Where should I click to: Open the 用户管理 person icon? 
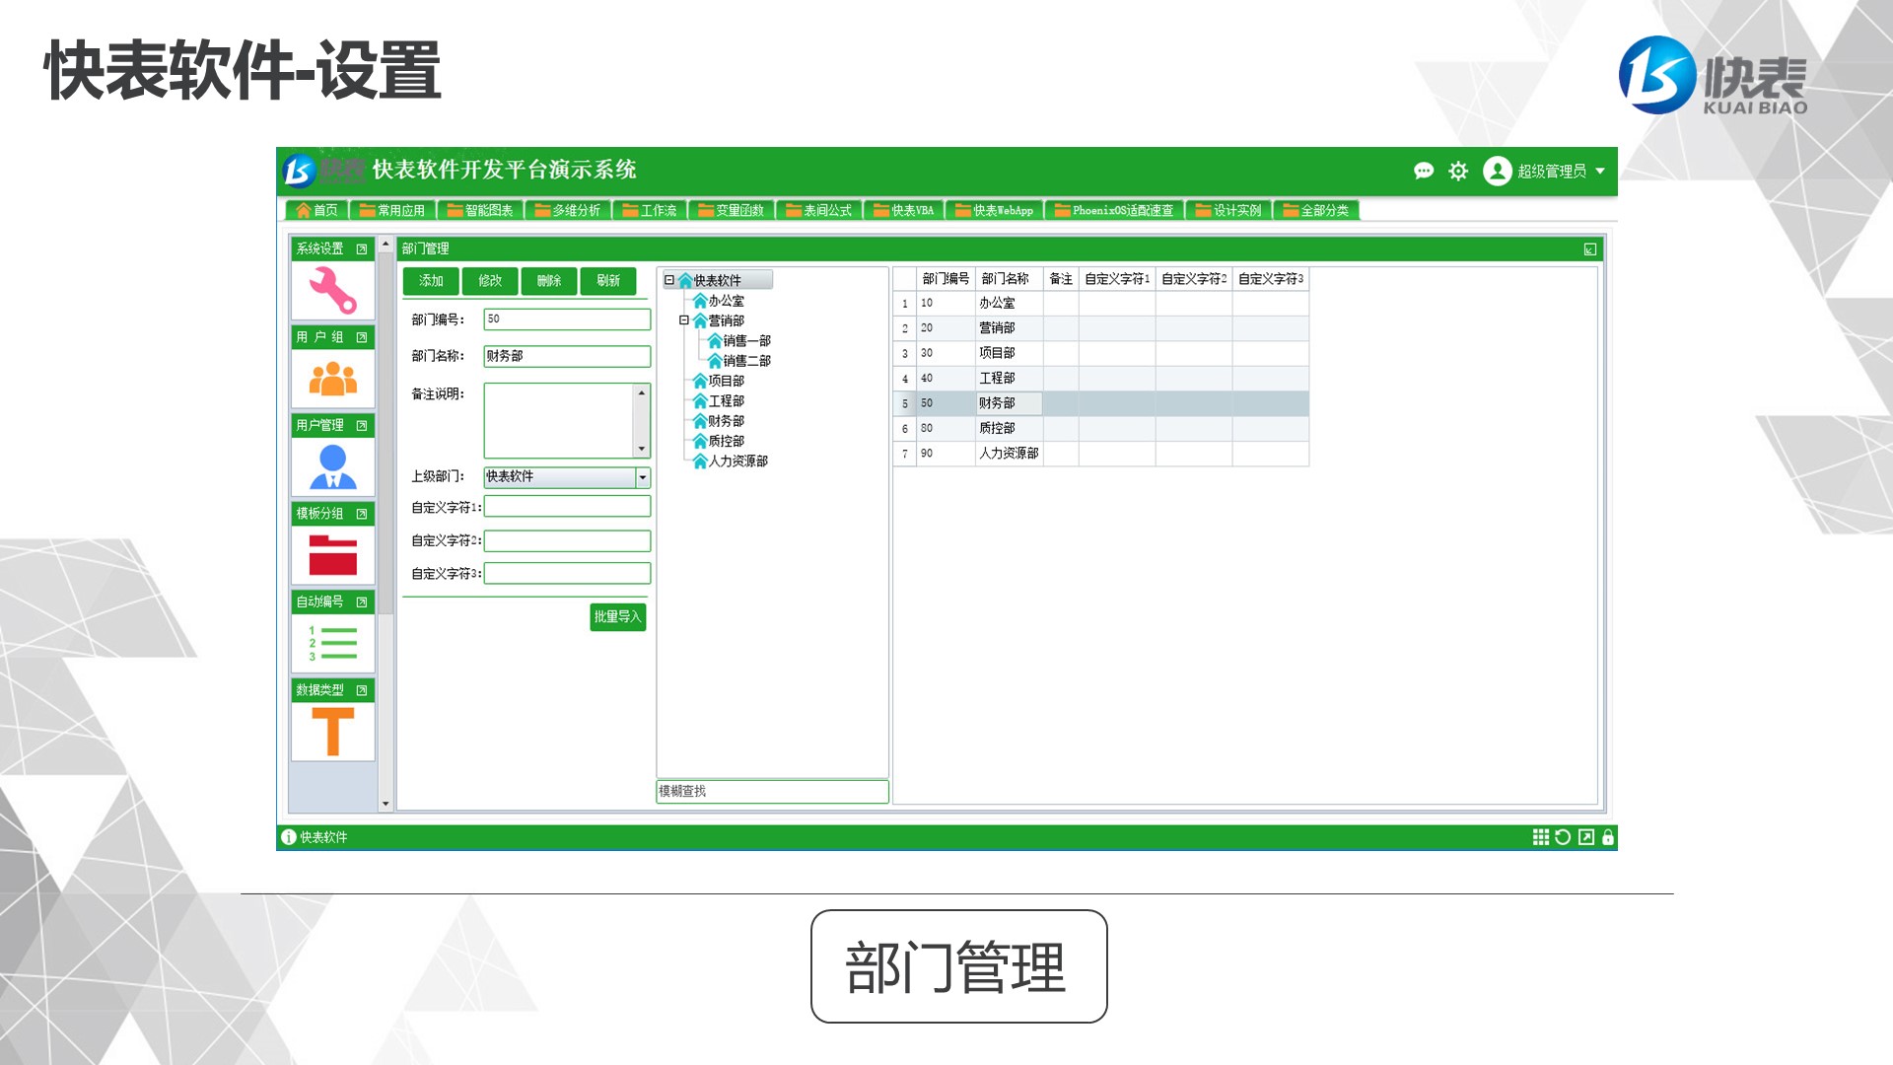click(332, 466)
